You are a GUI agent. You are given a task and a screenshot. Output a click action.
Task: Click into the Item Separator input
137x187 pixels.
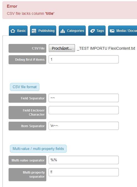pyautogui.click(x=84, y=126)
